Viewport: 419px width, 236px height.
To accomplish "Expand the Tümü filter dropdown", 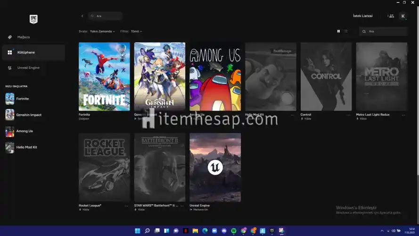I will [136, 31].
